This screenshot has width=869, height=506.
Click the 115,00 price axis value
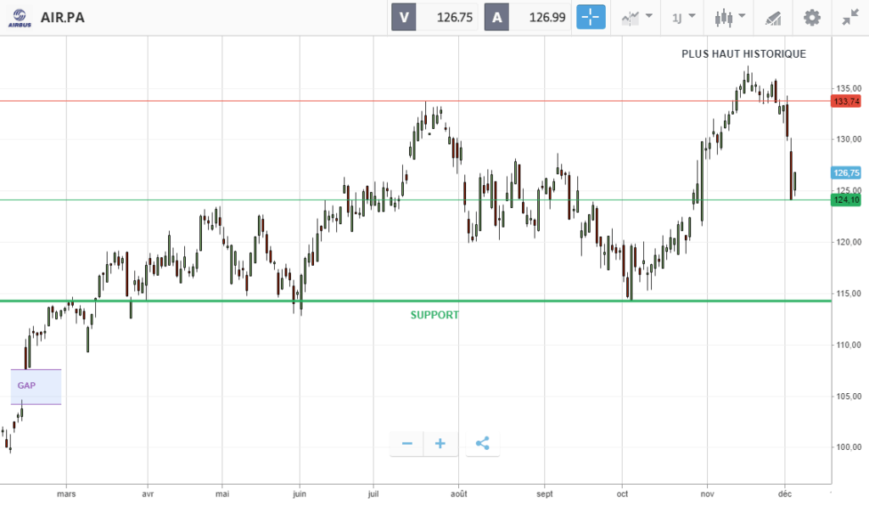pos(849,293)
